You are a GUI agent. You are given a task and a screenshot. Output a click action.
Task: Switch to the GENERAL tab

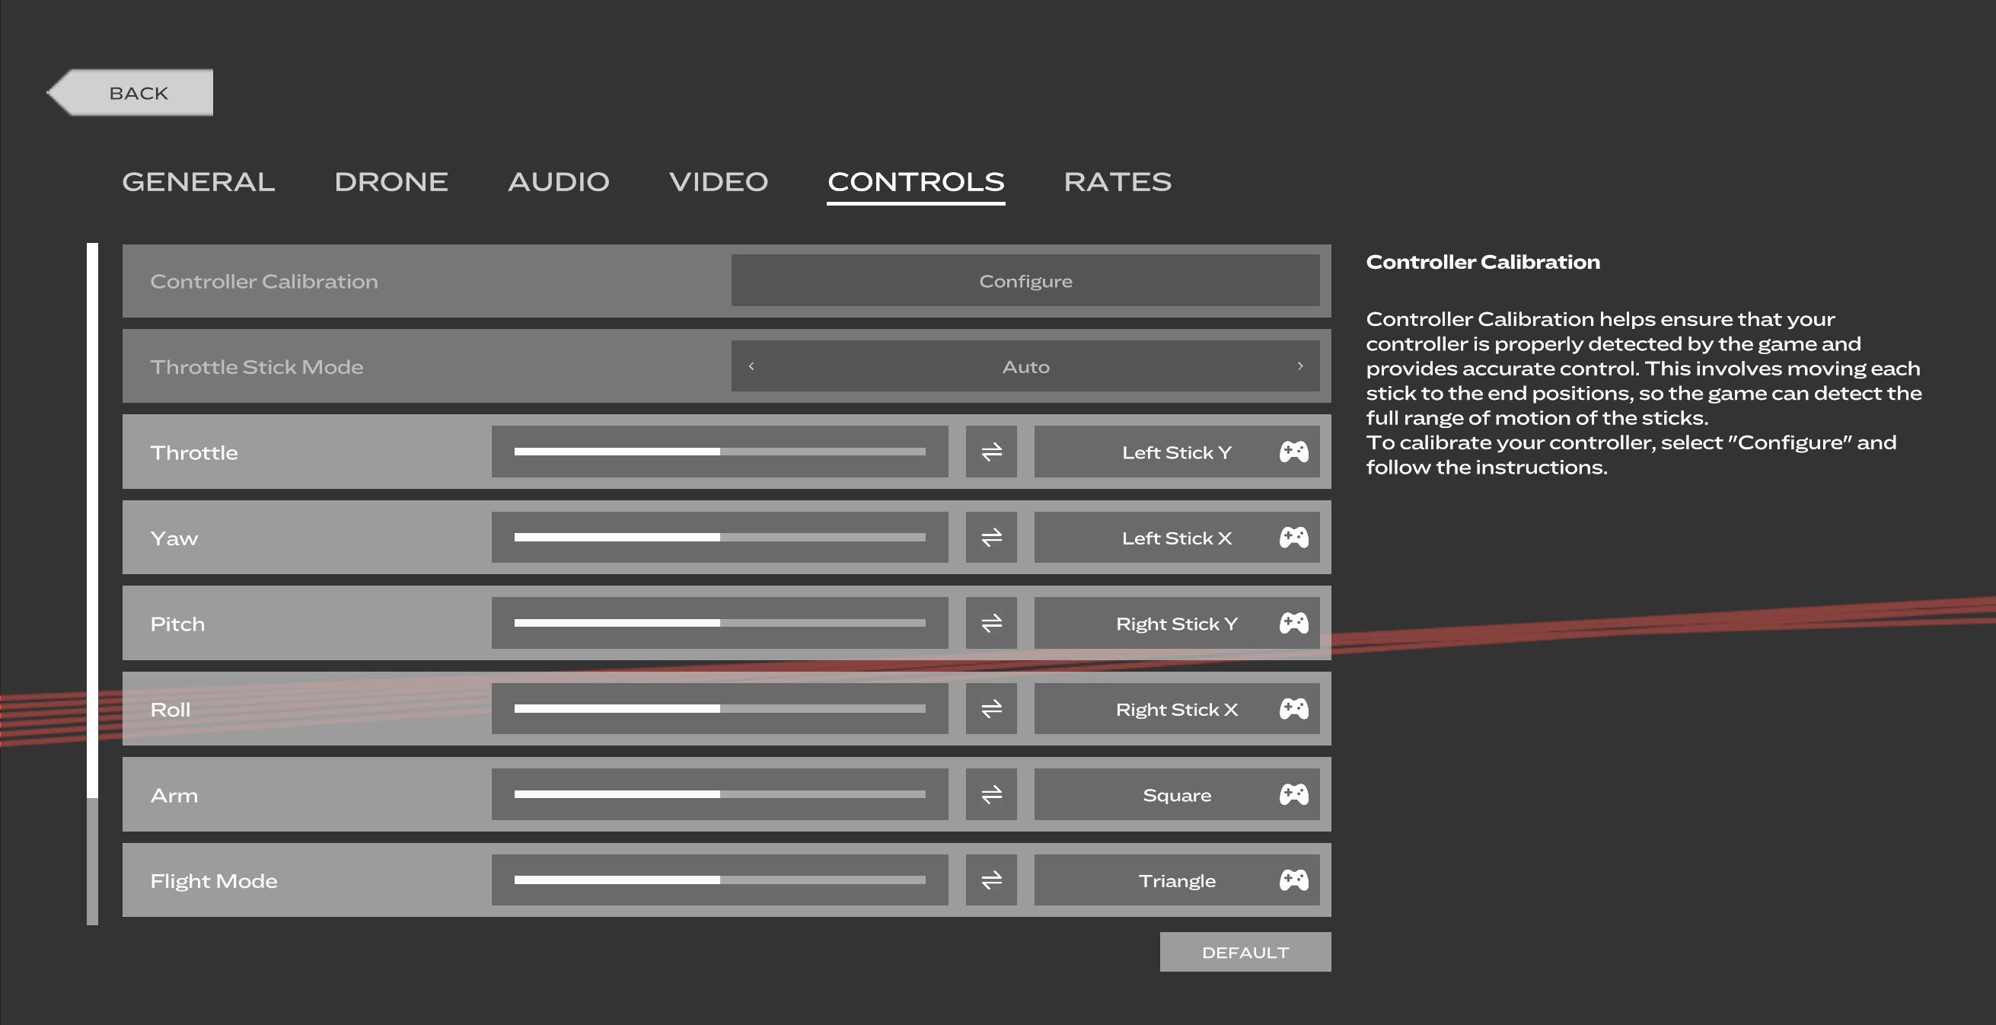(x=199, y=181)
